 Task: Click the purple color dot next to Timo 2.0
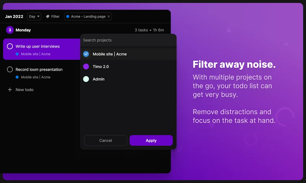(86, 67)
